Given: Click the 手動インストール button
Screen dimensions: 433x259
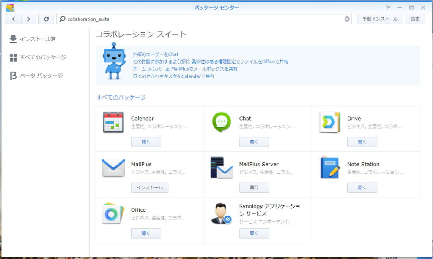Looking at the screenshot, I should point(380,19).
